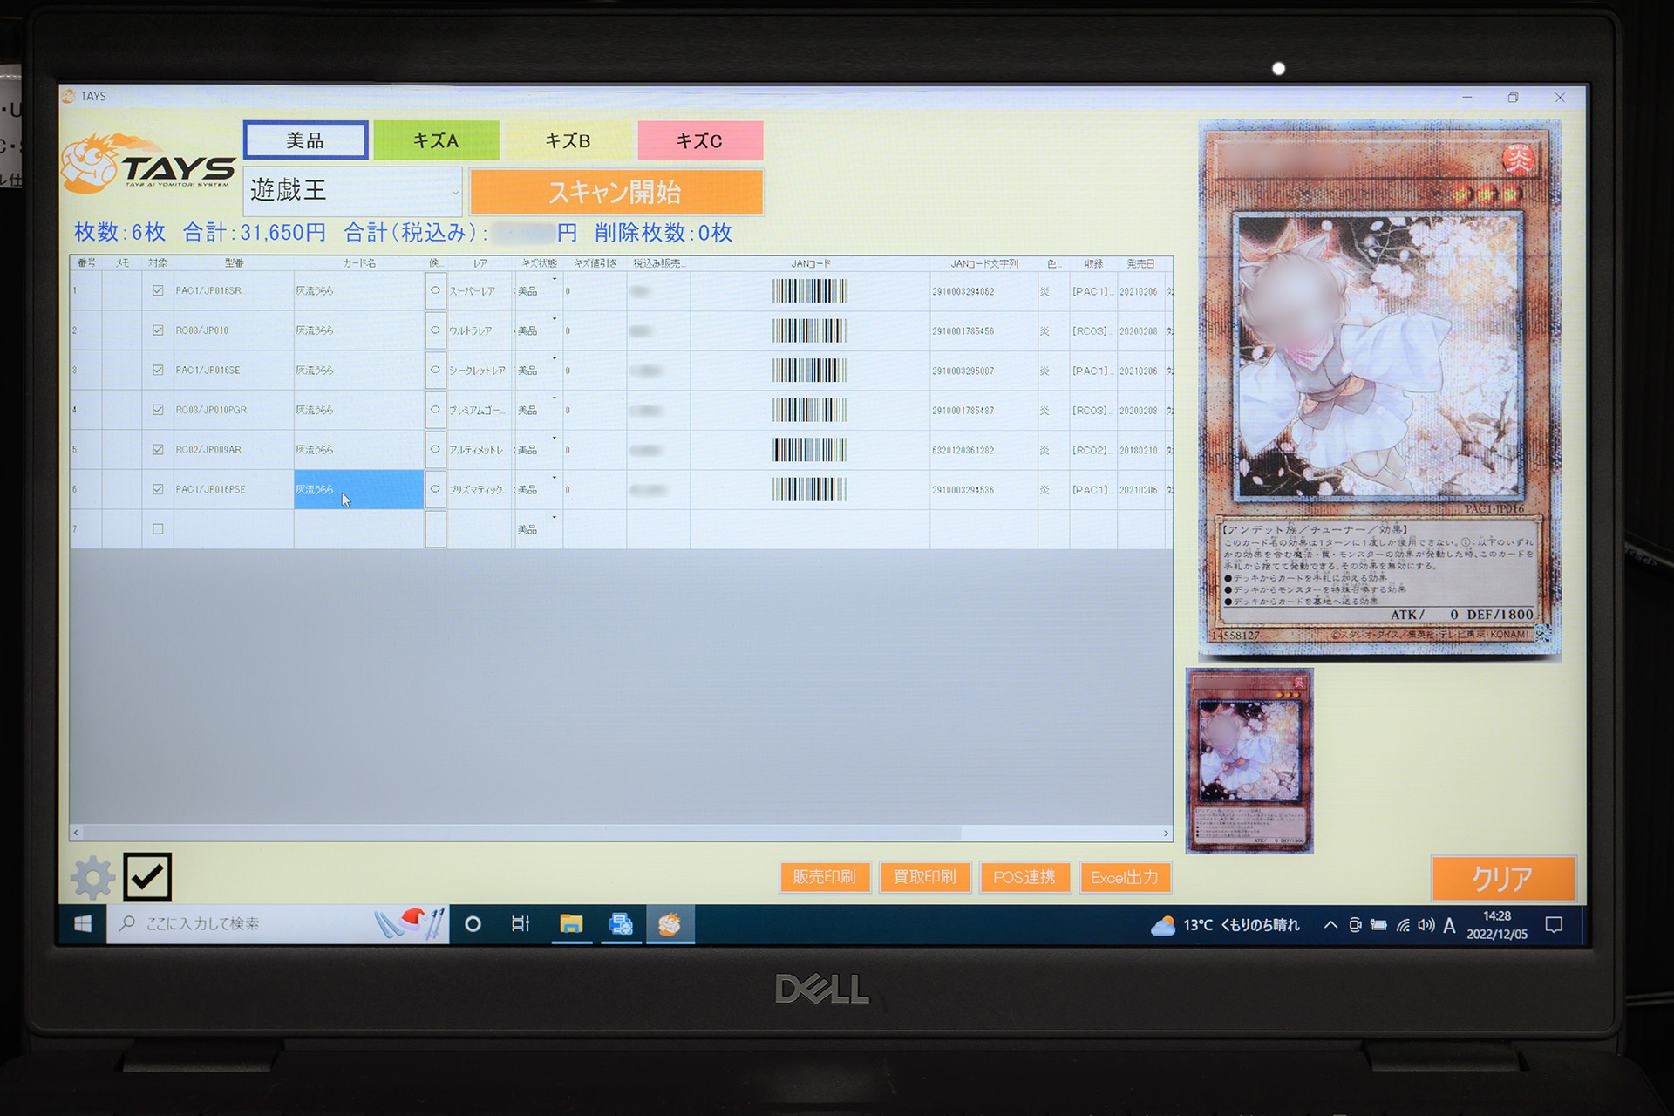The width and height of the screenshot is (1674, 1116).
Task: Open the Windows Start menu
Action: click(x=83, y=924)
